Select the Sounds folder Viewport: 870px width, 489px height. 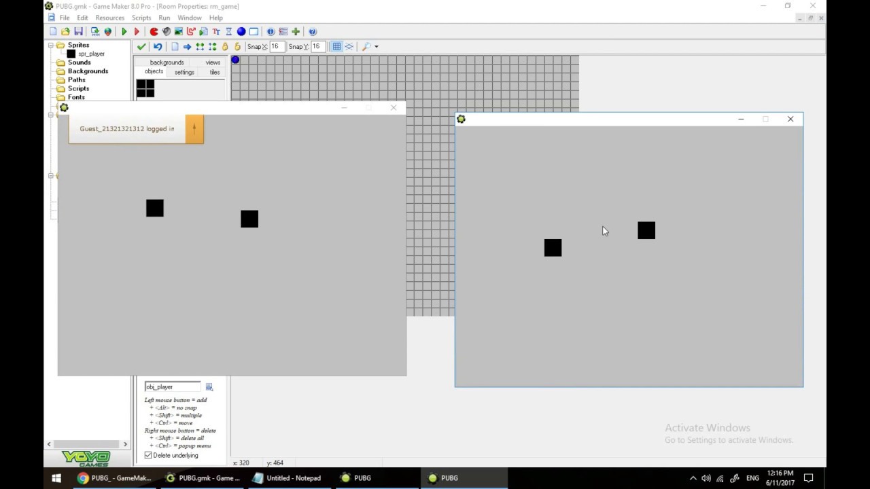click(79, 62)
